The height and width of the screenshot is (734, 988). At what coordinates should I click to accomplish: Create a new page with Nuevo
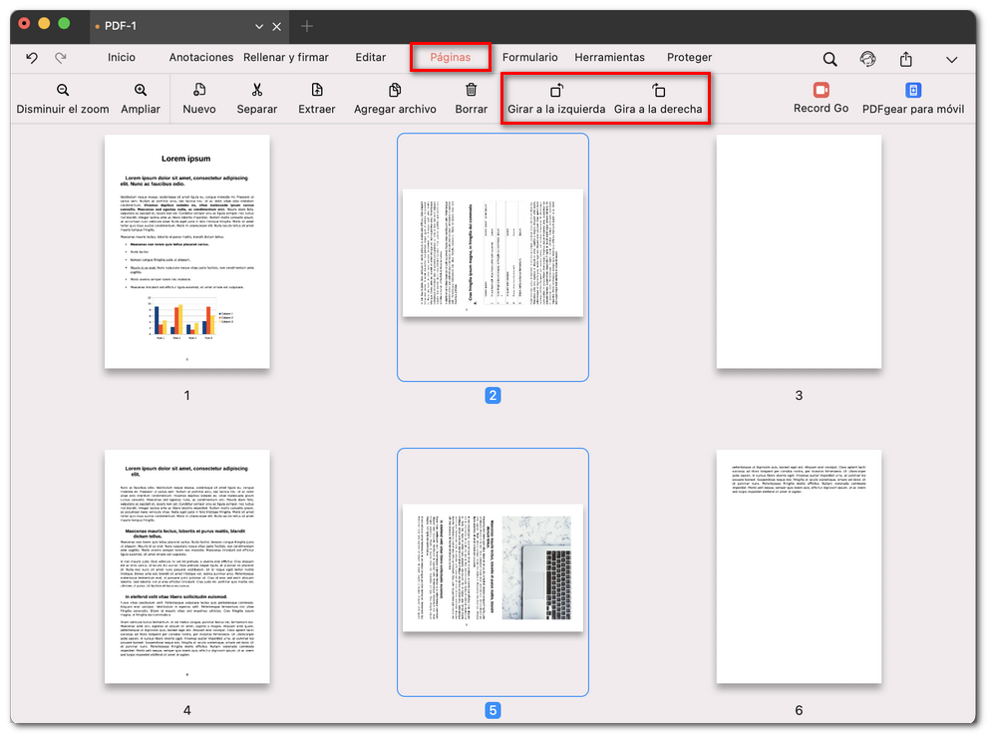(199, 98)
